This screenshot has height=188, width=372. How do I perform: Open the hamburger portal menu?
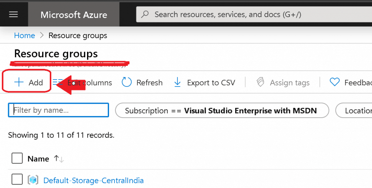13,14
